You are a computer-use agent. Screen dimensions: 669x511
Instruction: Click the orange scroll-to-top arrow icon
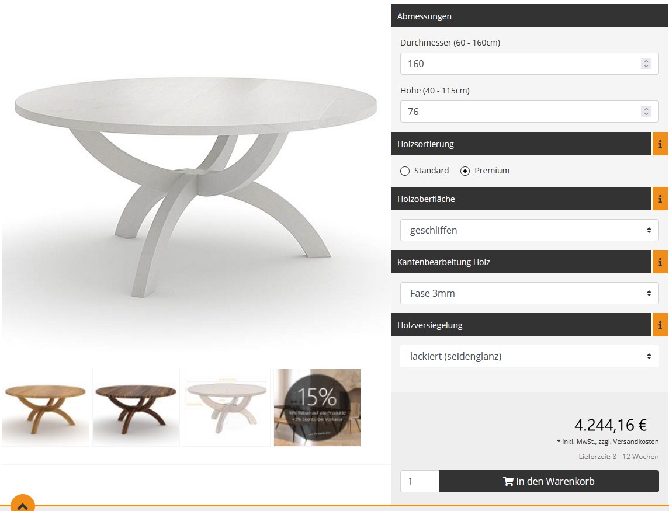[x=23, y=504]
